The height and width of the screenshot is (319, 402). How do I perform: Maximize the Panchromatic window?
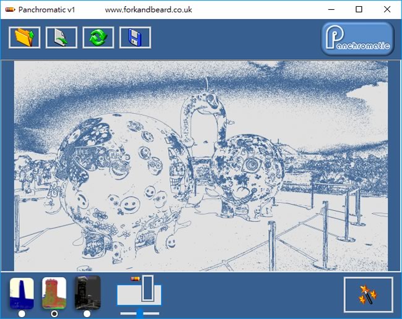[359, 9]
